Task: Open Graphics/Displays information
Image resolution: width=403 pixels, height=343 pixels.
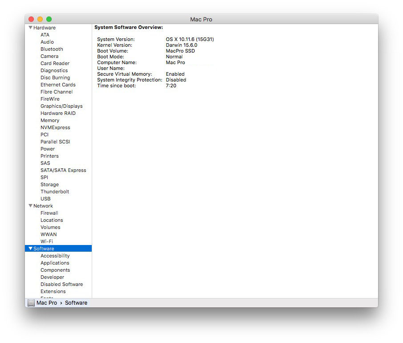Action: [x=61, y=106]
